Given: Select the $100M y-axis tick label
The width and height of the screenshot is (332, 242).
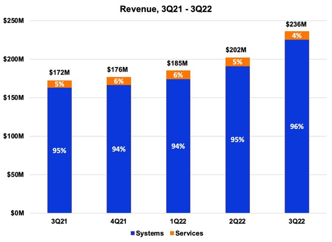Looking at the screenshot, I should 14,136.
